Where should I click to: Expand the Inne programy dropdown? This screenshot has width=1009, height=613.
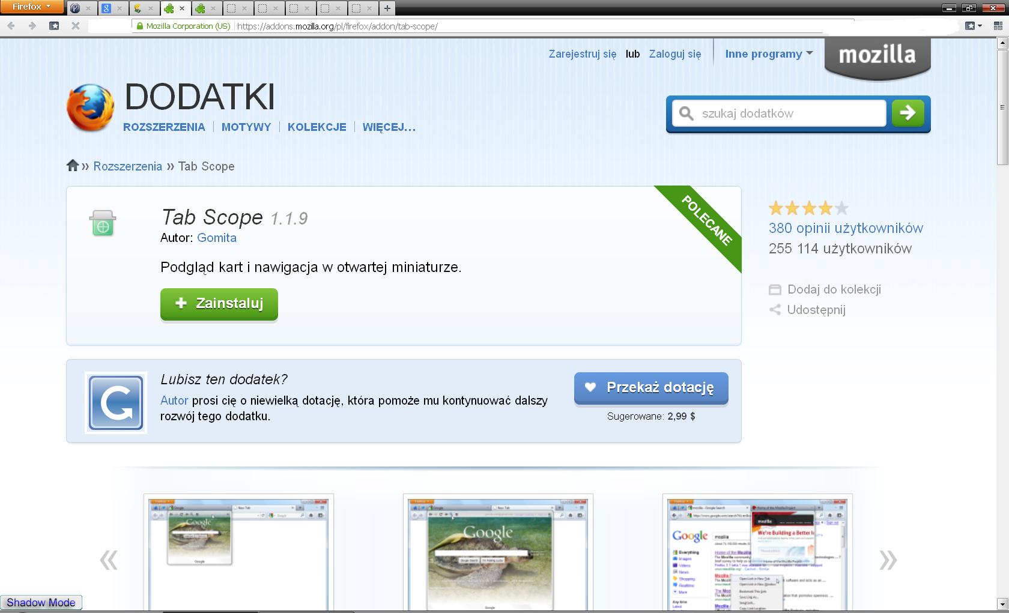tap(769, 54)
